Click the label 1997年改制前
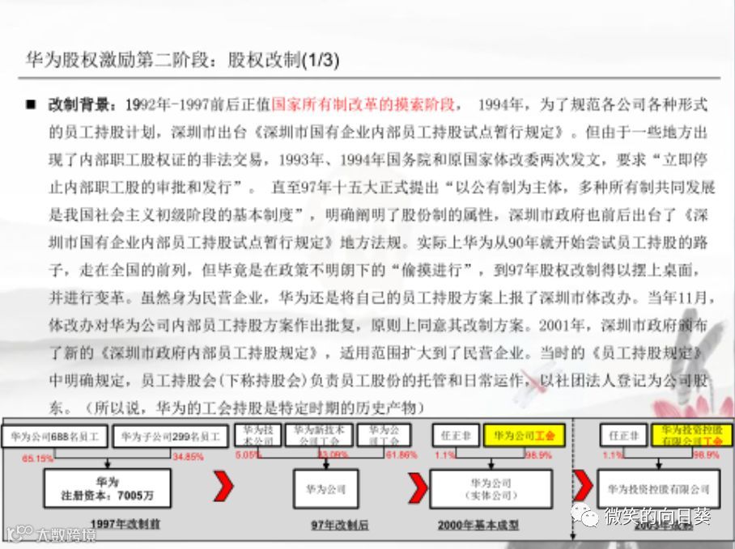This screenshot has height=549, width=735. tap(125, 524)
